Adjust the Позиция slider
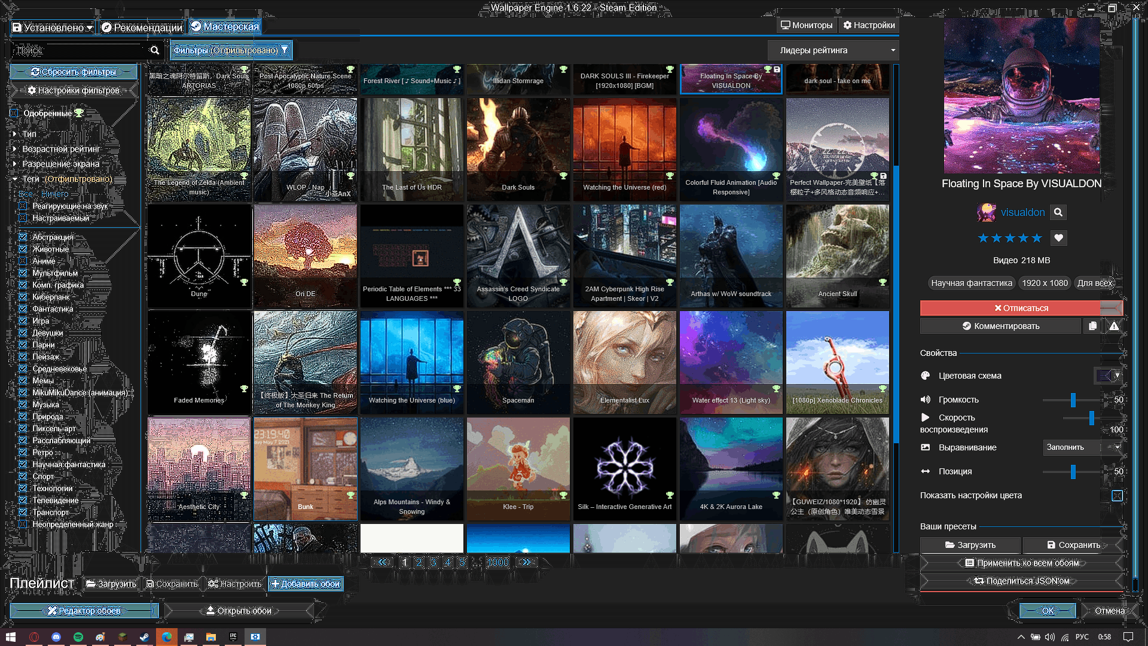This screenshot has width=1148, height=646. point(1073,471)
